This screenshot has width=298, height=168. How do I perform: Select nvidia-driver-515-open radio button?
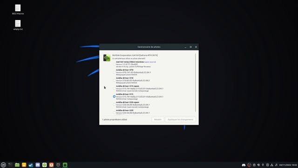[x=114, y=88]
